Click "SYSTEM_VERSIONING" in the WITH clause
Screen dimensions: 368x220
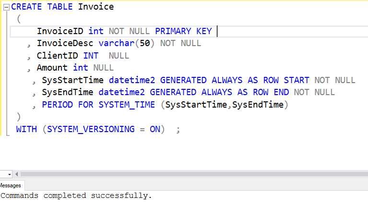[x=91, y=129]
